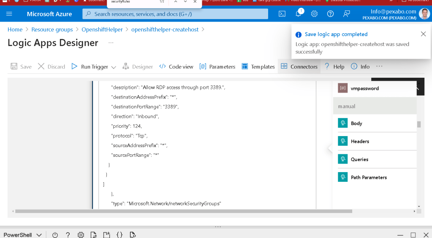The width and height of the screenshot is (432, 238).
Task: Click in the Azure search resources field
Action: click(x=175, y=14)
